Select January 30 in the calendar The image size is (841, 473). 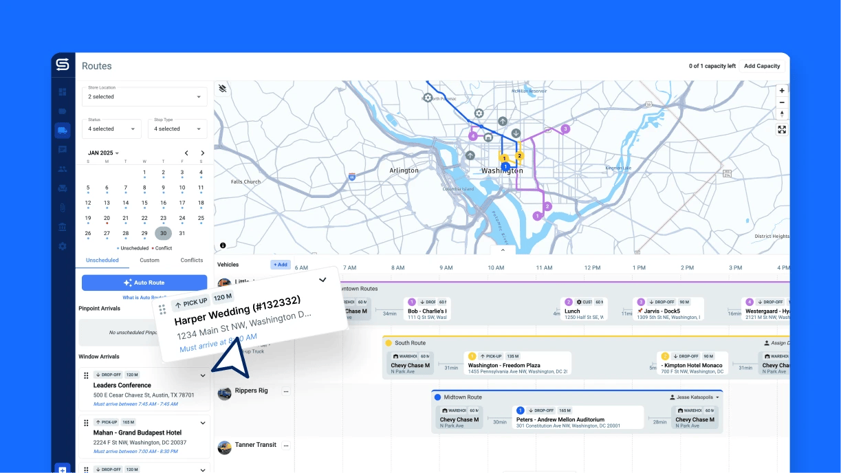[x=163, y=233]
